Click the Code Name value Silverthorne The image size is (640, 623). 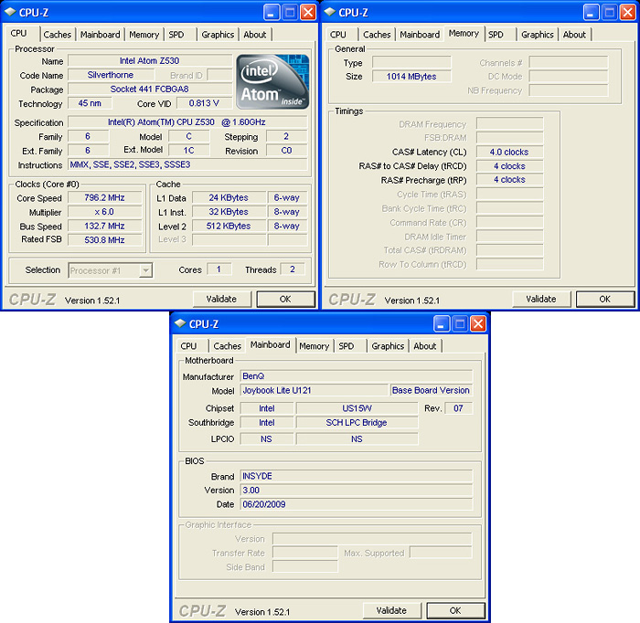pos(111,75)
